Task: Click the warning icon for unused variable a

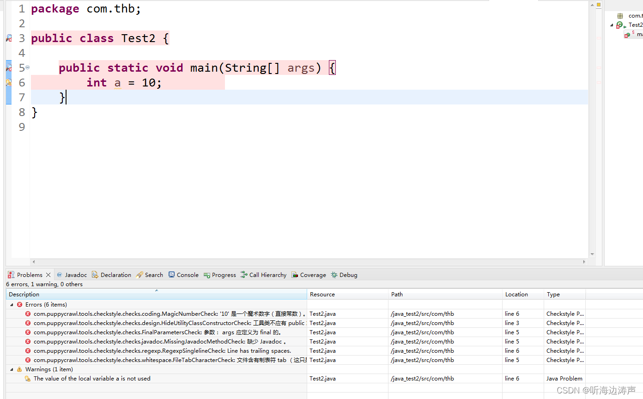Action: tap(28, 378)
